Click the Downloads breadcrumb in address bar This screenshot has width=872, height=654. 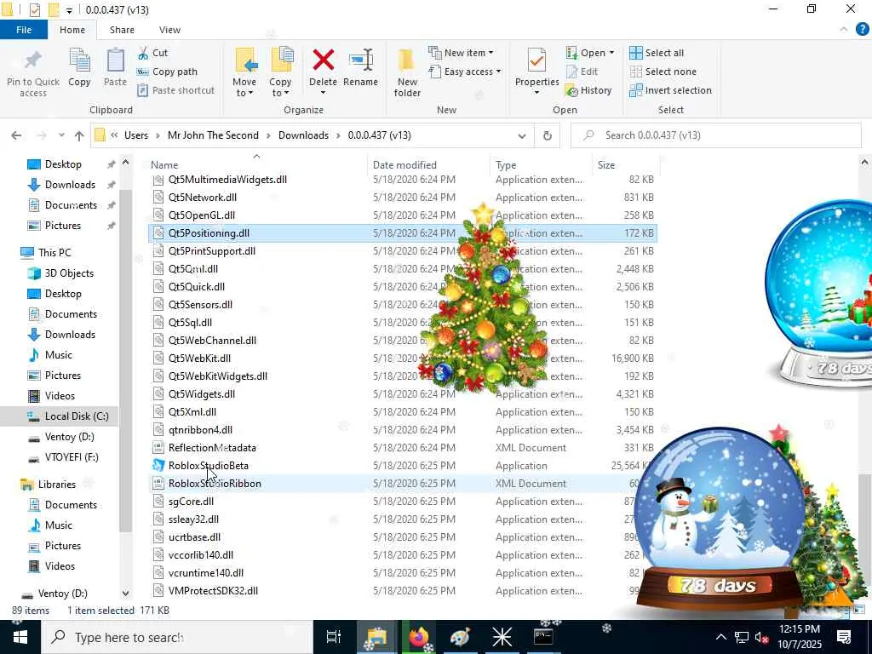pos(304,135)
